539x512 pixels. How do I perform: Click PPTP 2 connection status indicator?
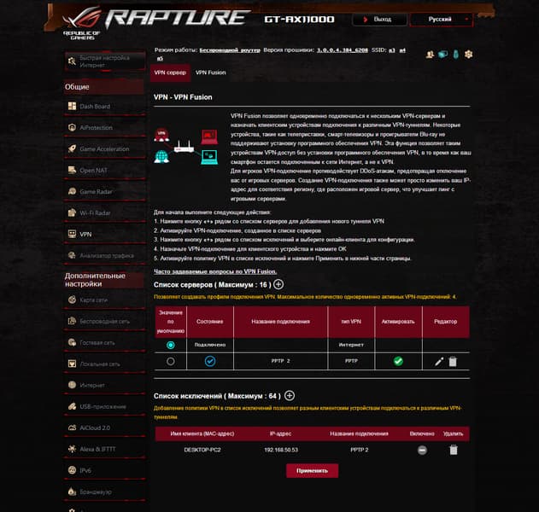point(210,361)
